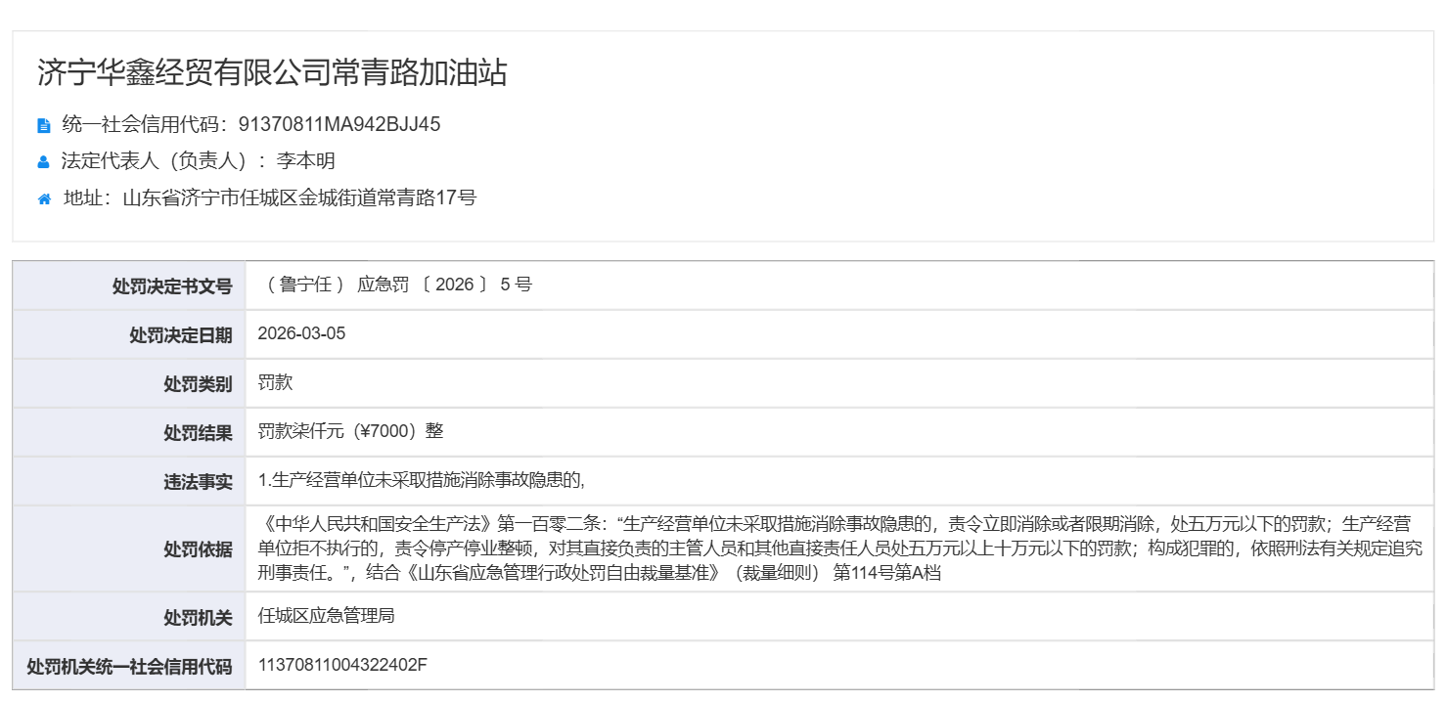Click the company title 济宁华鑫经贸有限公司常青路加油站
Image resolution: width=1446 pixels, height=702 pixels.
click(272, 72)
